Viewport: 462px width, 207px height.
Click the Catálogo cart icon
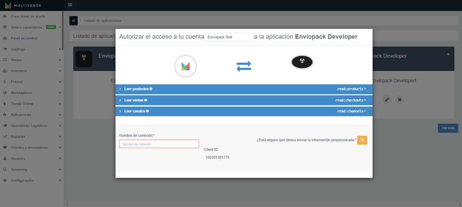click(5, 49)
